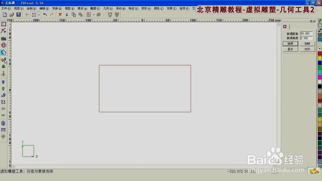Open the 视图 (View) menu

[19, 8]
